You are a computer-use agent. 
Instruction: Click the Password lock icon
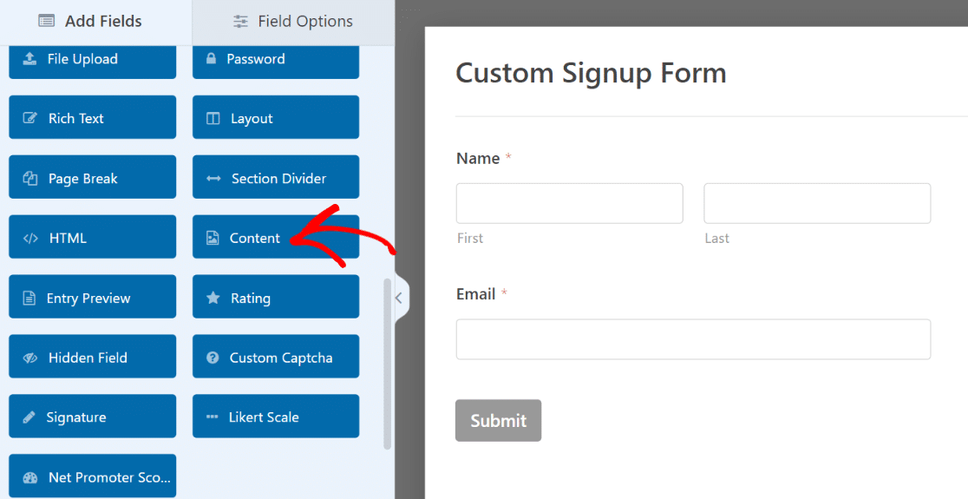[x=211, y=59]
